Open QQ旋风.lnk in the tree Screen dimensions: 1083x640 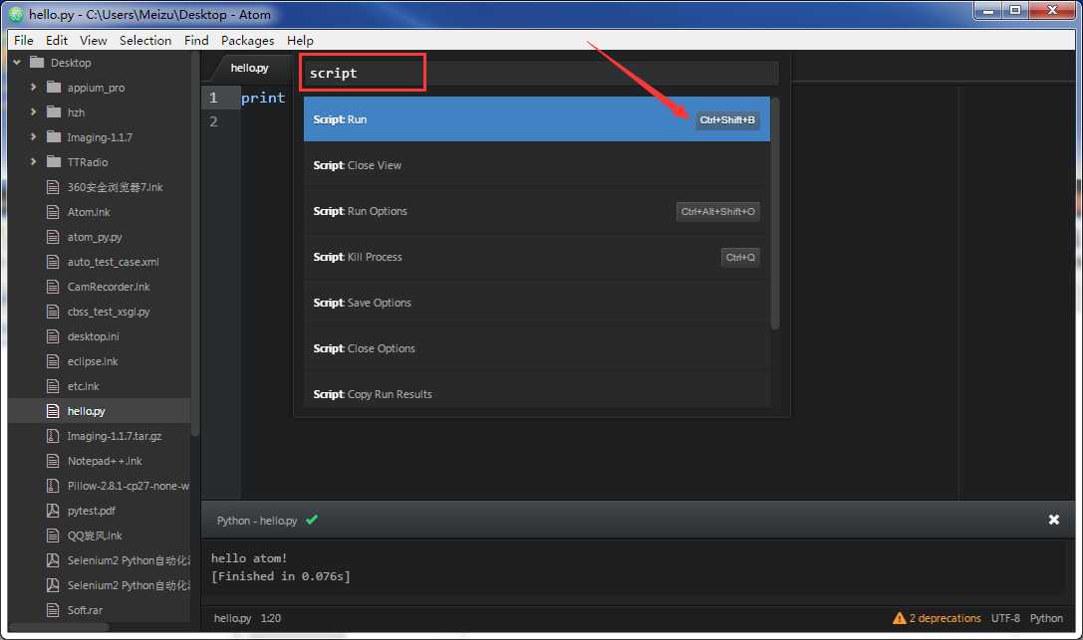pos(95,535)
